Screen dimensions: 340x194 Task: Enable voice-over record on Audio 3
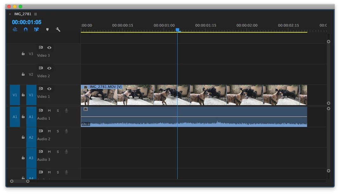[66, 152]
